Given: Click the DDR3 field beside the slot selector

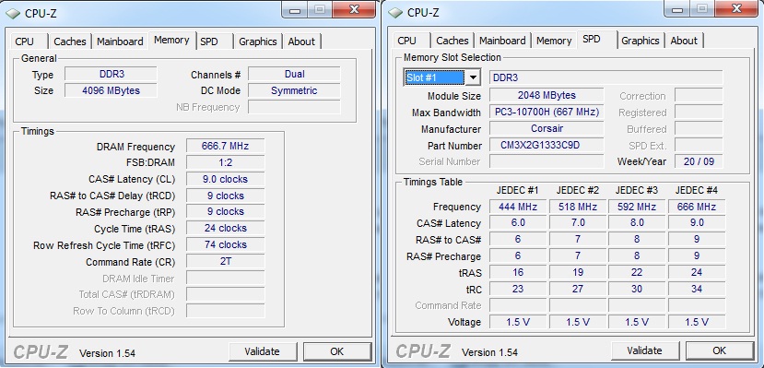Looking at the screenshot, I should click(606, 77).
